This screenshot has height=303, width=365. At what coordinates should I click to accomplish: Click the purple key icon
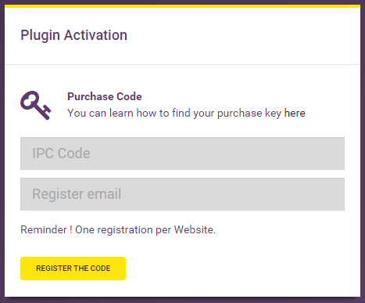coord(36,105)
